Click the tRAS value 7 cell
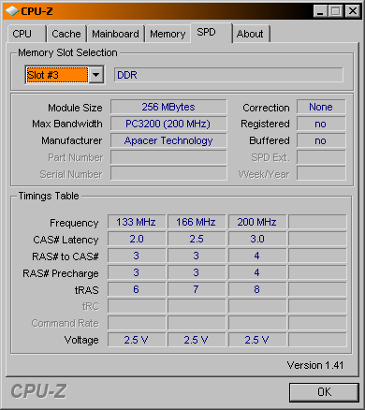This screenshot has height=410, width=365. click(197, 289)
